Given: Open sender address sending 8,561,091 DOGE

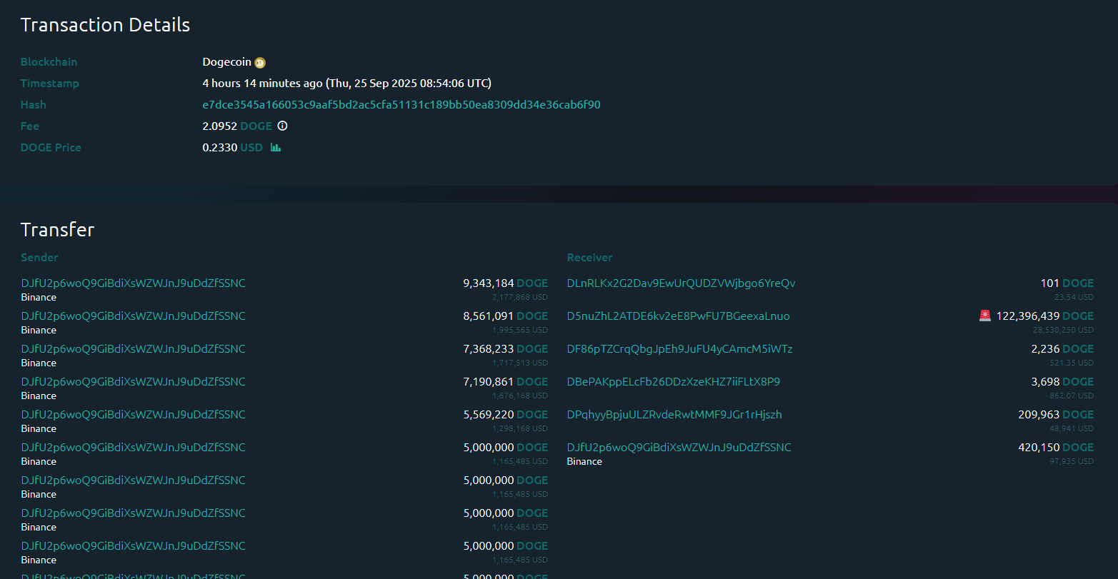Looking at the screenshot, I should pyautogui.click(x=133, y=316).
